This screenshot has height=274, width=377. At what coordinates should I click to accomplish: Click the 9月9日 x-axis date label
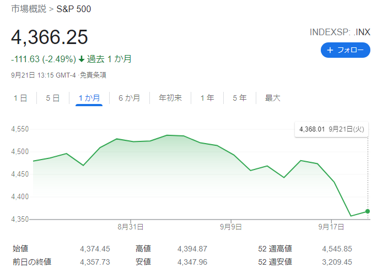click(x=231, y=226)
